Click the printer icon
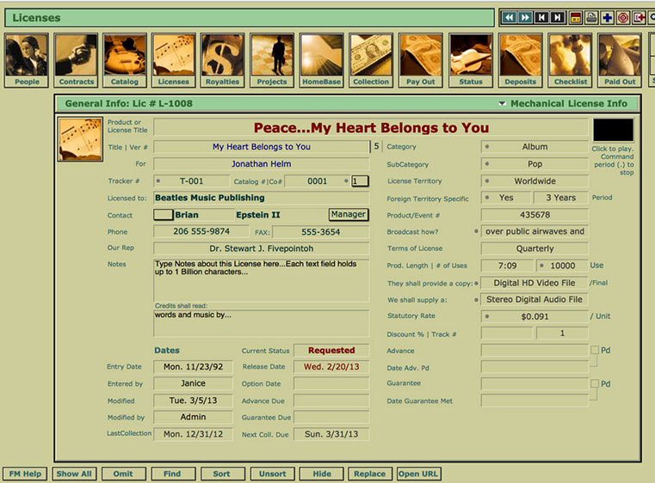 (x=591, y=17)
